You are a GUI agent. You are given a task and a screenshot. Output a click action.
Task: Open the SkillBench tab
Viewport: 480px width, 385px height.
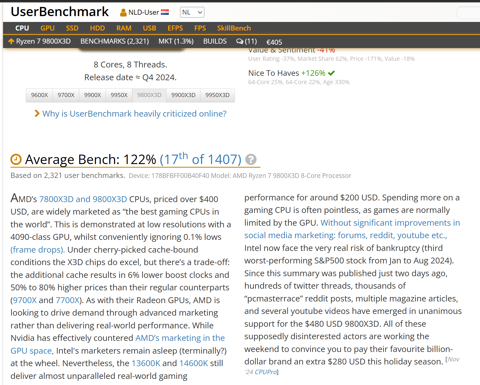coord(234,28)
